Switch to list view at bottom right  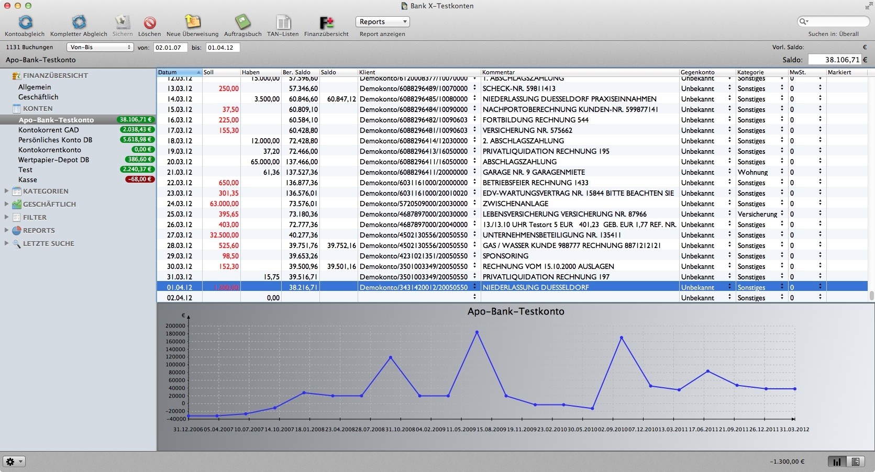pos(855,462)
